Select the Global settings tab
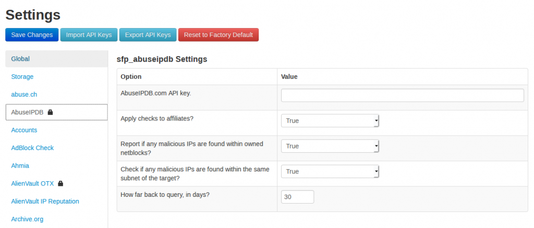 pyautogui.click(x=56, y=59)
